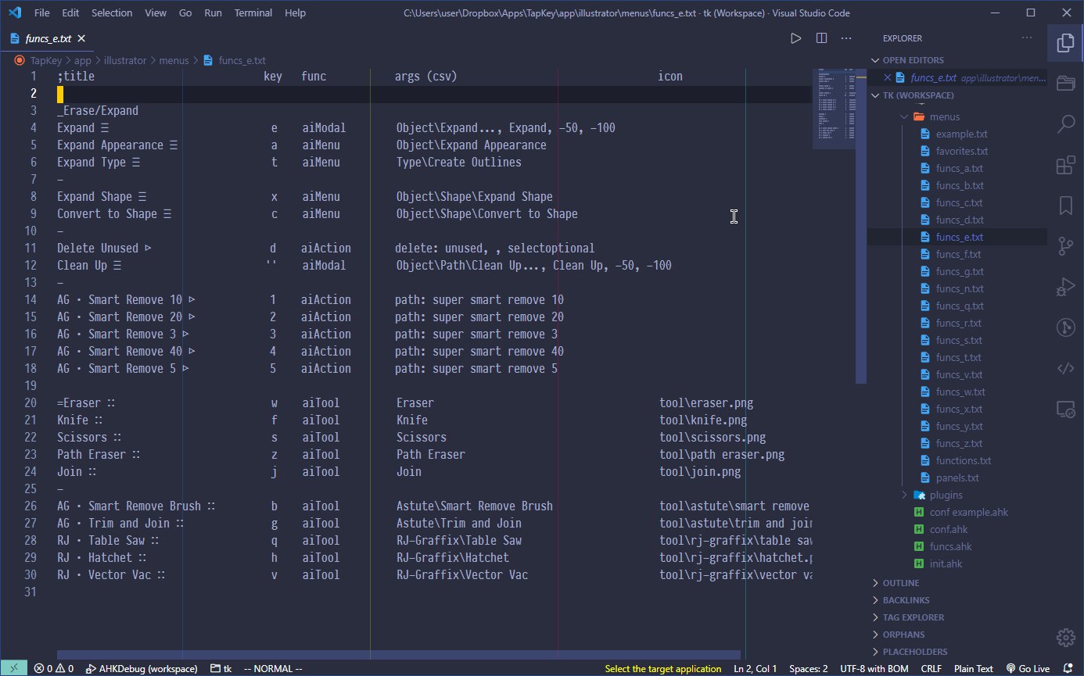Open the File menu

(x=42, y=13)
